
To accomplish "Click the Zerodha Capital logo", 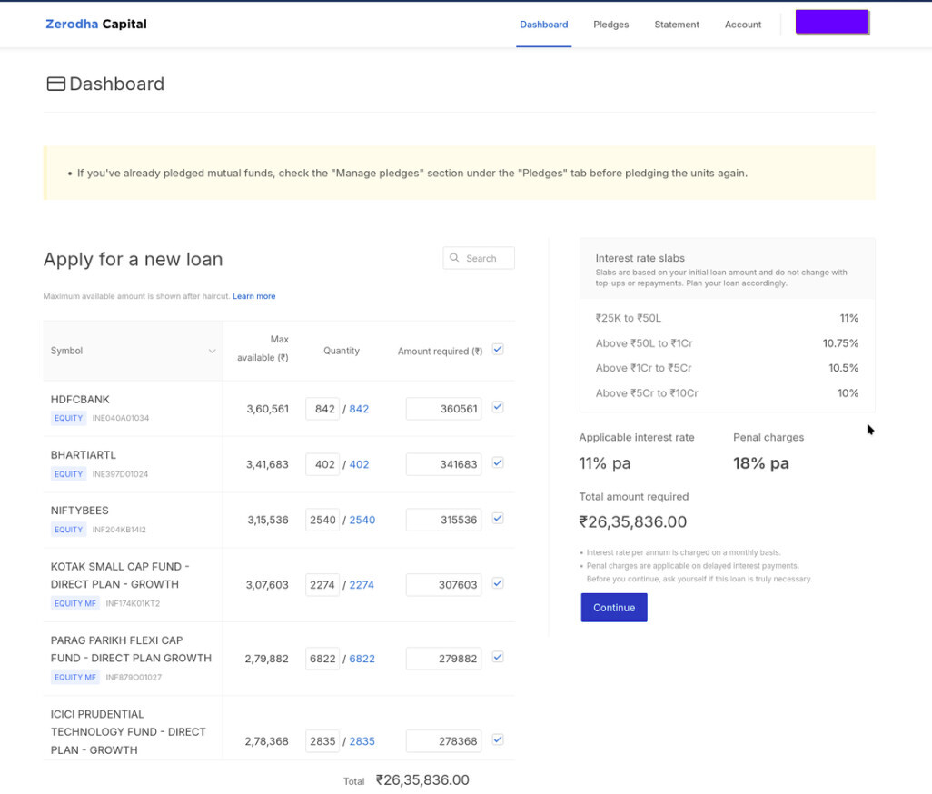I will tap(95, 25).
